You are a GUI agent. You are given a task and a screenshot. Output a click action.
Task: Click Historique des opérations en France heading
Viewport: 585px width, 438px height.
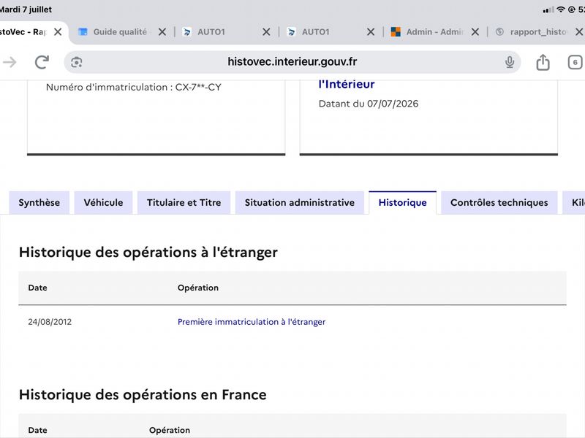tap(143, 394)
